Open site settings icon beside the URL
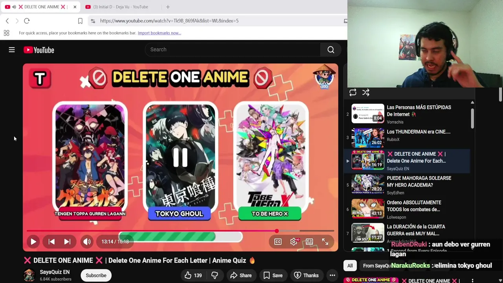The image size is (503, 283). pyautogui.click(x=93, y=21)
